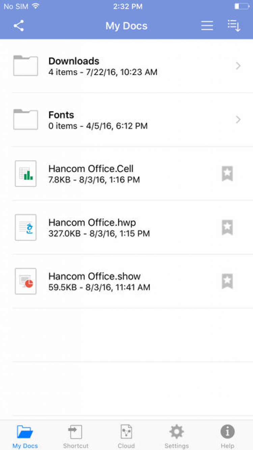The height and width of the screenshot is (450, 253).
Task: Expand the Downloads folder chevron
Action: click(x=238, y=66)
